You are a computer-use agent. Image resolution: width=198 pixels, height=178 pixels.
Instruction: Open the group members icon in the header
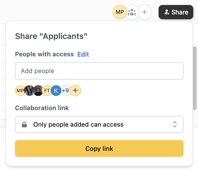coord(132,12)
